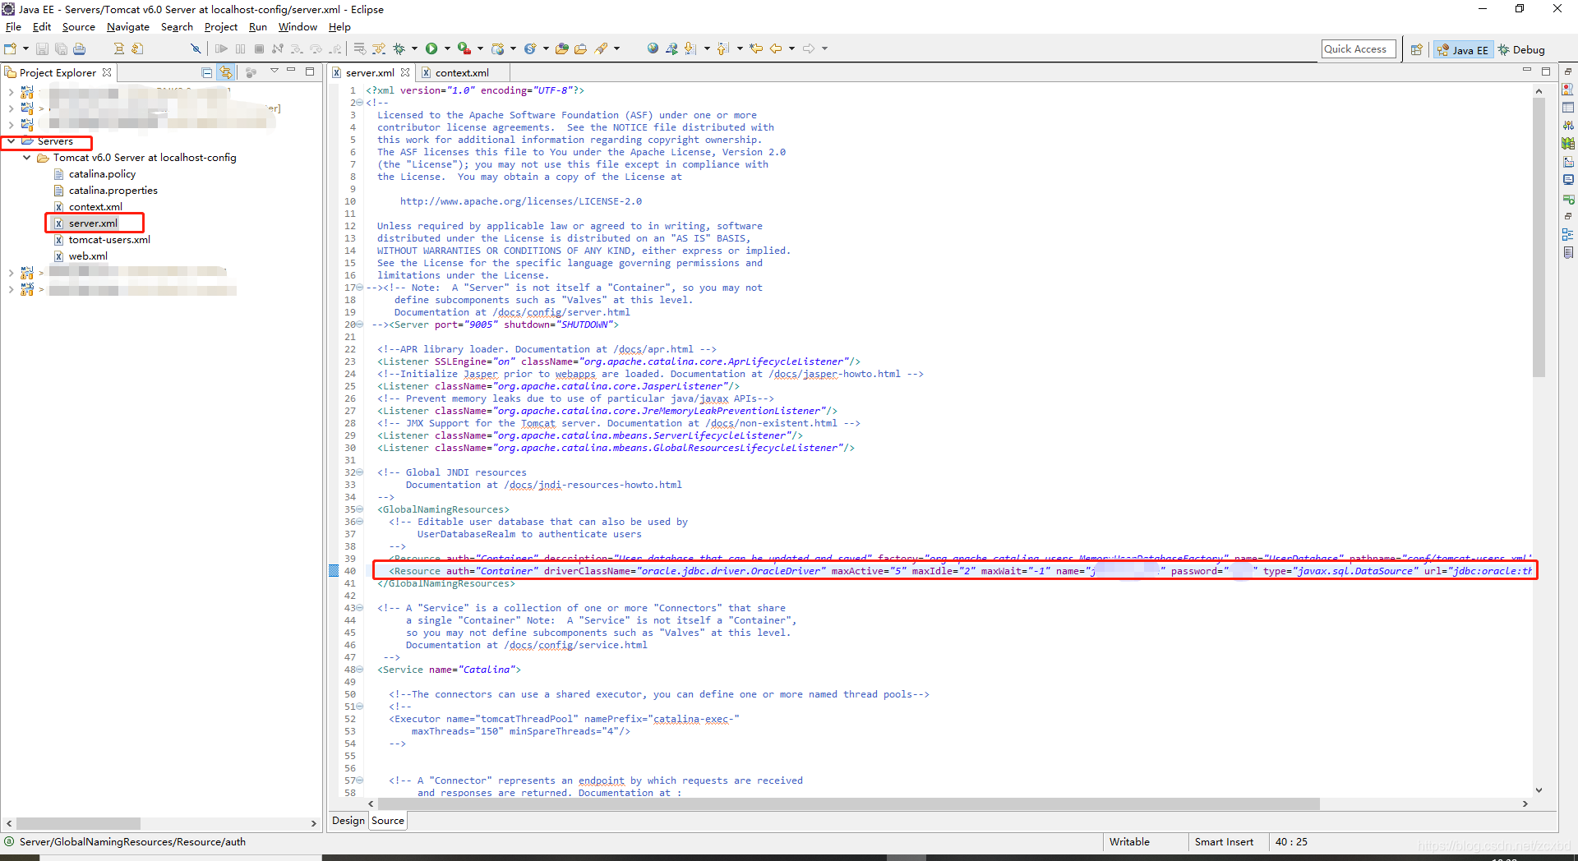
Task: Open the Outline fast-view icon
Action: coord(1568,235)
